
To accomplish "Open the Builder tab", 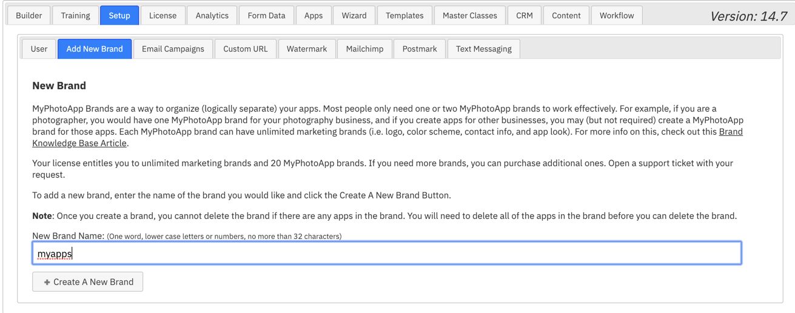I will tap(29, 15).
